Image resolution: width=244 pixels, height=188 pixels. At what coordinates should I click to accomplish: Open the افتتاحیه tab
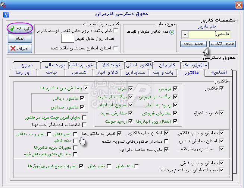219,72
